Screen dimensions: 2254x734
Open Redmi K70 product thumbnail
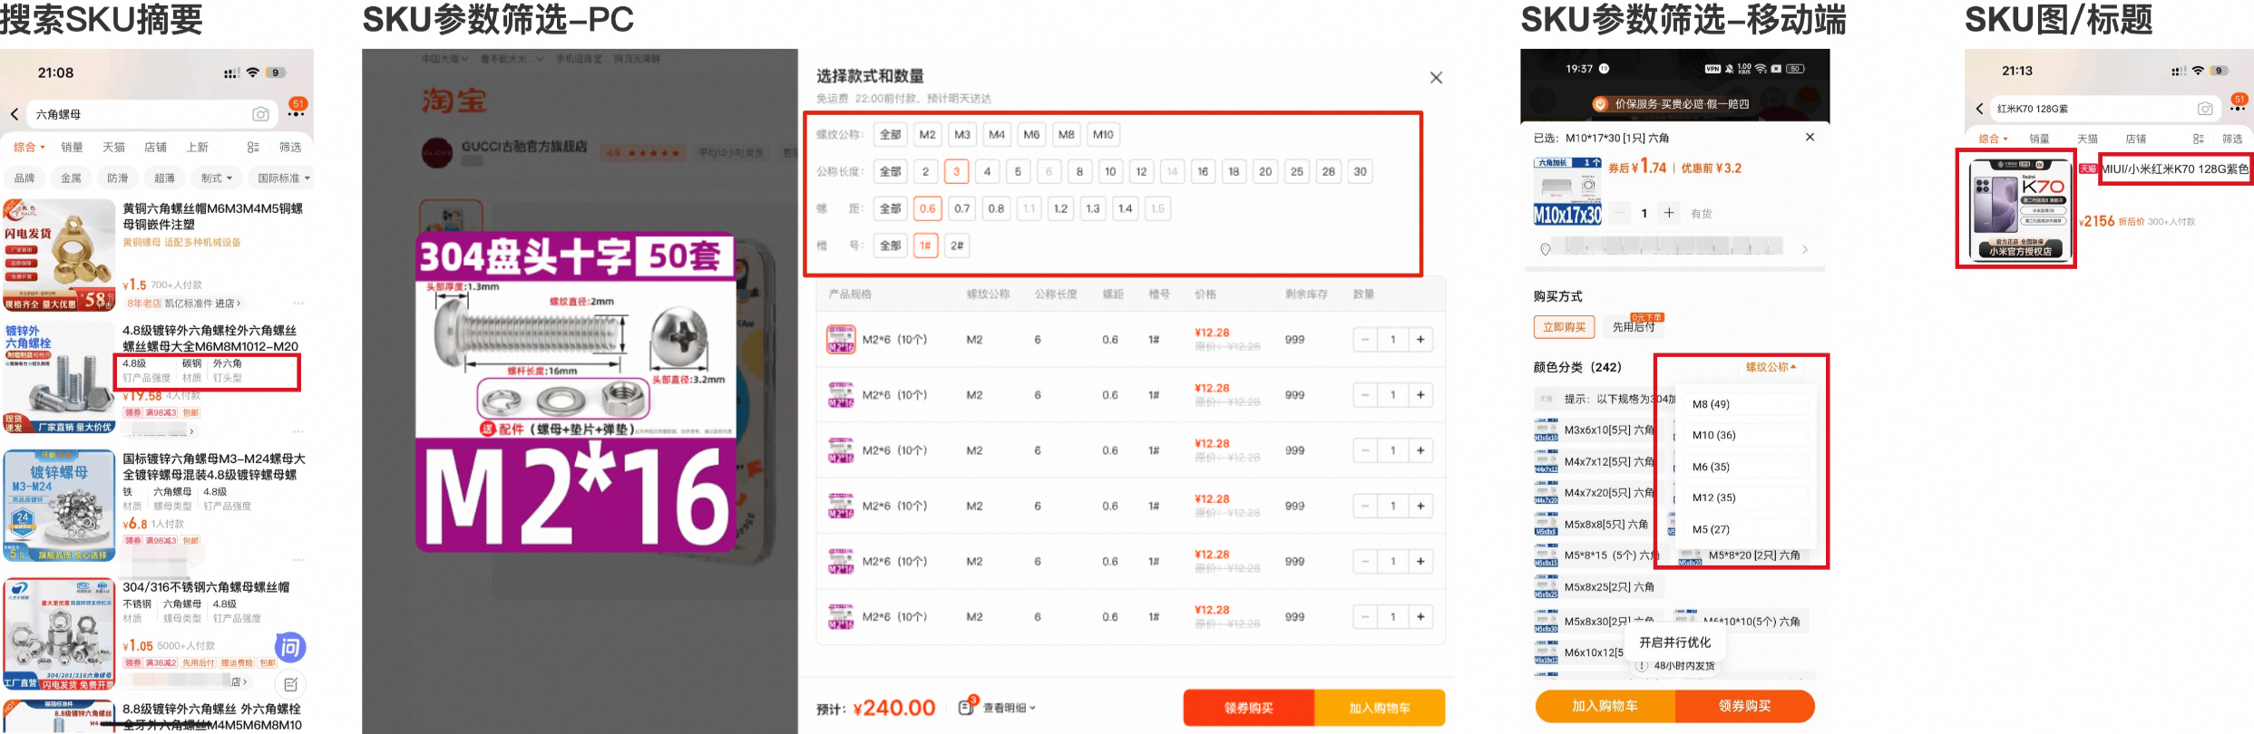pyautogui.click(x=2021, y=209)
